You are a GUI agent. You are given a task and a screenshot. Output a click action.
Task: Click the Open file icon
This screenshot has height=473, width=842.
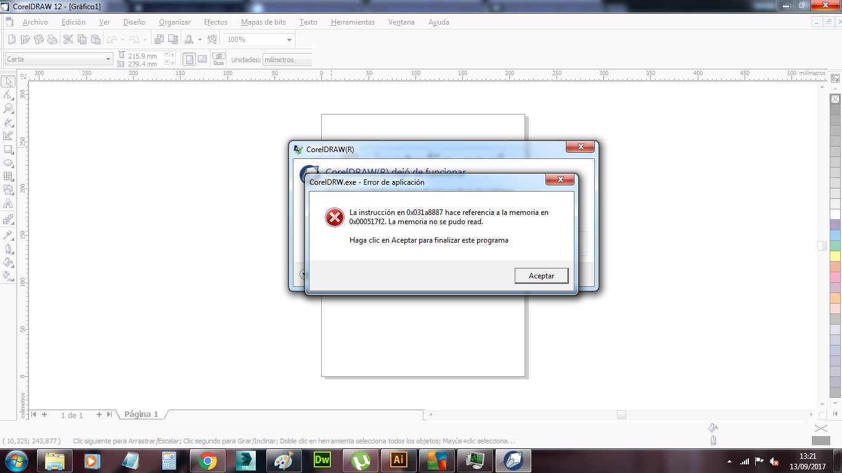pos(25,39)
